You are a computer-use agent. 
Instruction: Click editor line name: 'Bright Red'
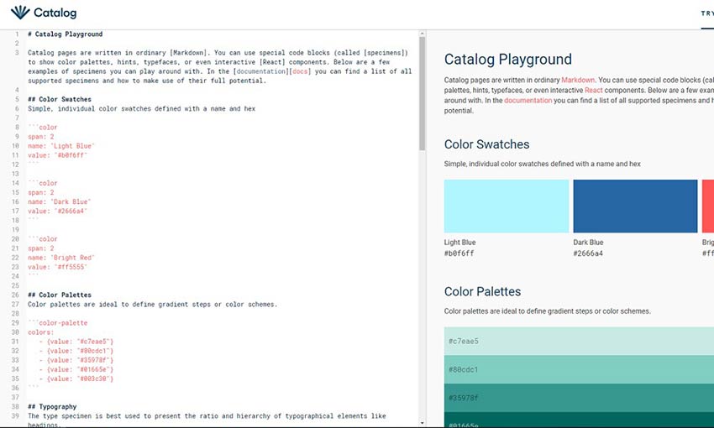point(61,258)
